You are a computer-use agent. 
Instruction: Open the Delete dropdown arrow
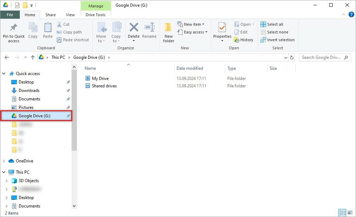click(134, 41)
